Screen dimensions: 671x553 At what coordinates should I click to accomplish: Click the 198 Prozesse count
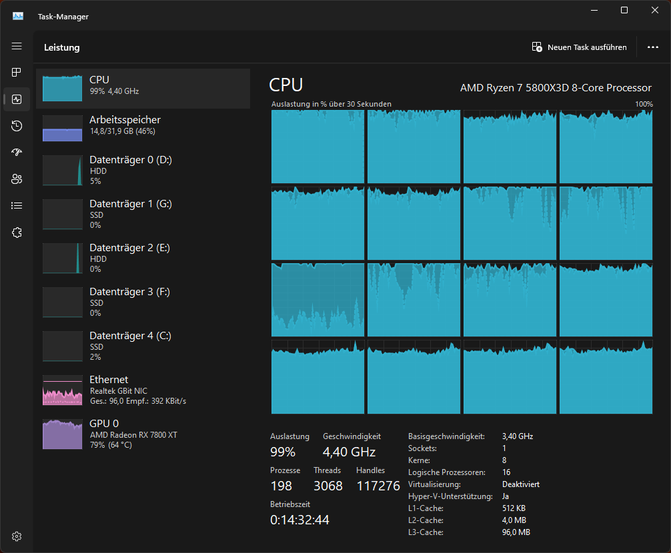281,486
